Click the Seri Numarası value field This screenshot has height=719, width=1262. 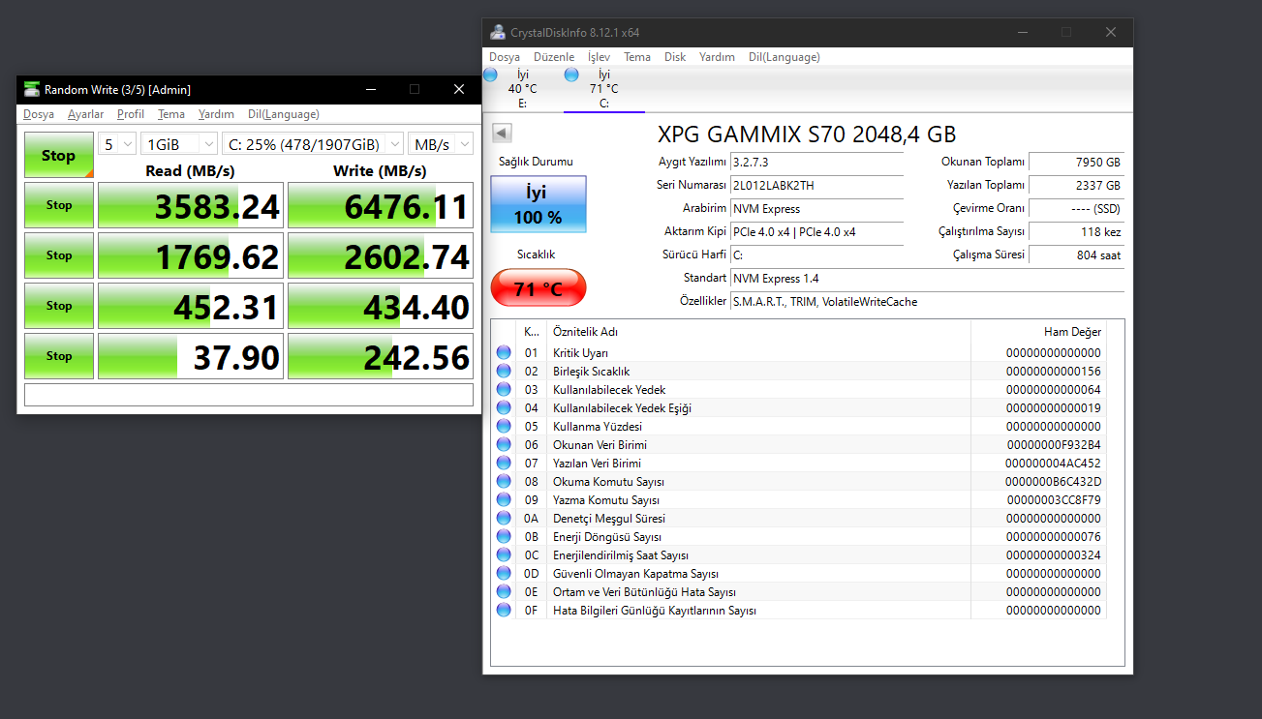click(x=817, y=186)
